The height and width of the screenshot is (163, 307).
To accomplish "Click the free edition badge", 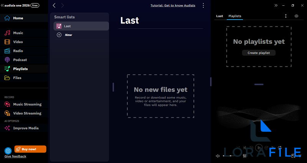I will click(x=35, y=5).
